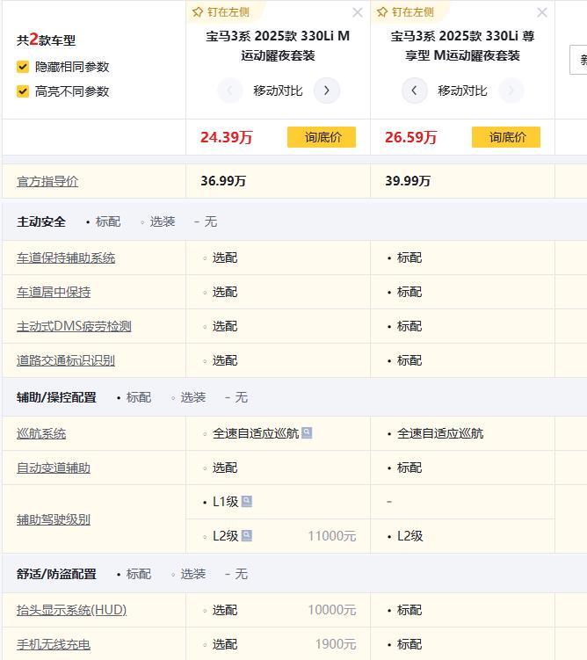Click the 1900元 wireless charging price

click(336, 644)
